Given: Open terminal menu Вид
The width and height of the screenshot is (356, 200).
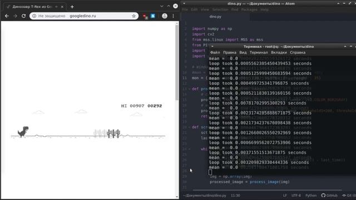Looking at the screenshot, I should point(243,52).
